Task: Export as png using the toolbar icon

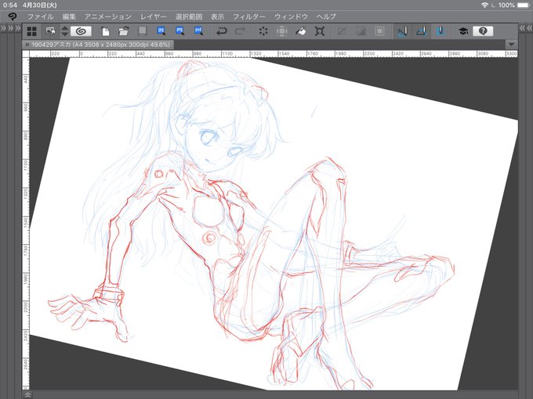Action: 179,31
